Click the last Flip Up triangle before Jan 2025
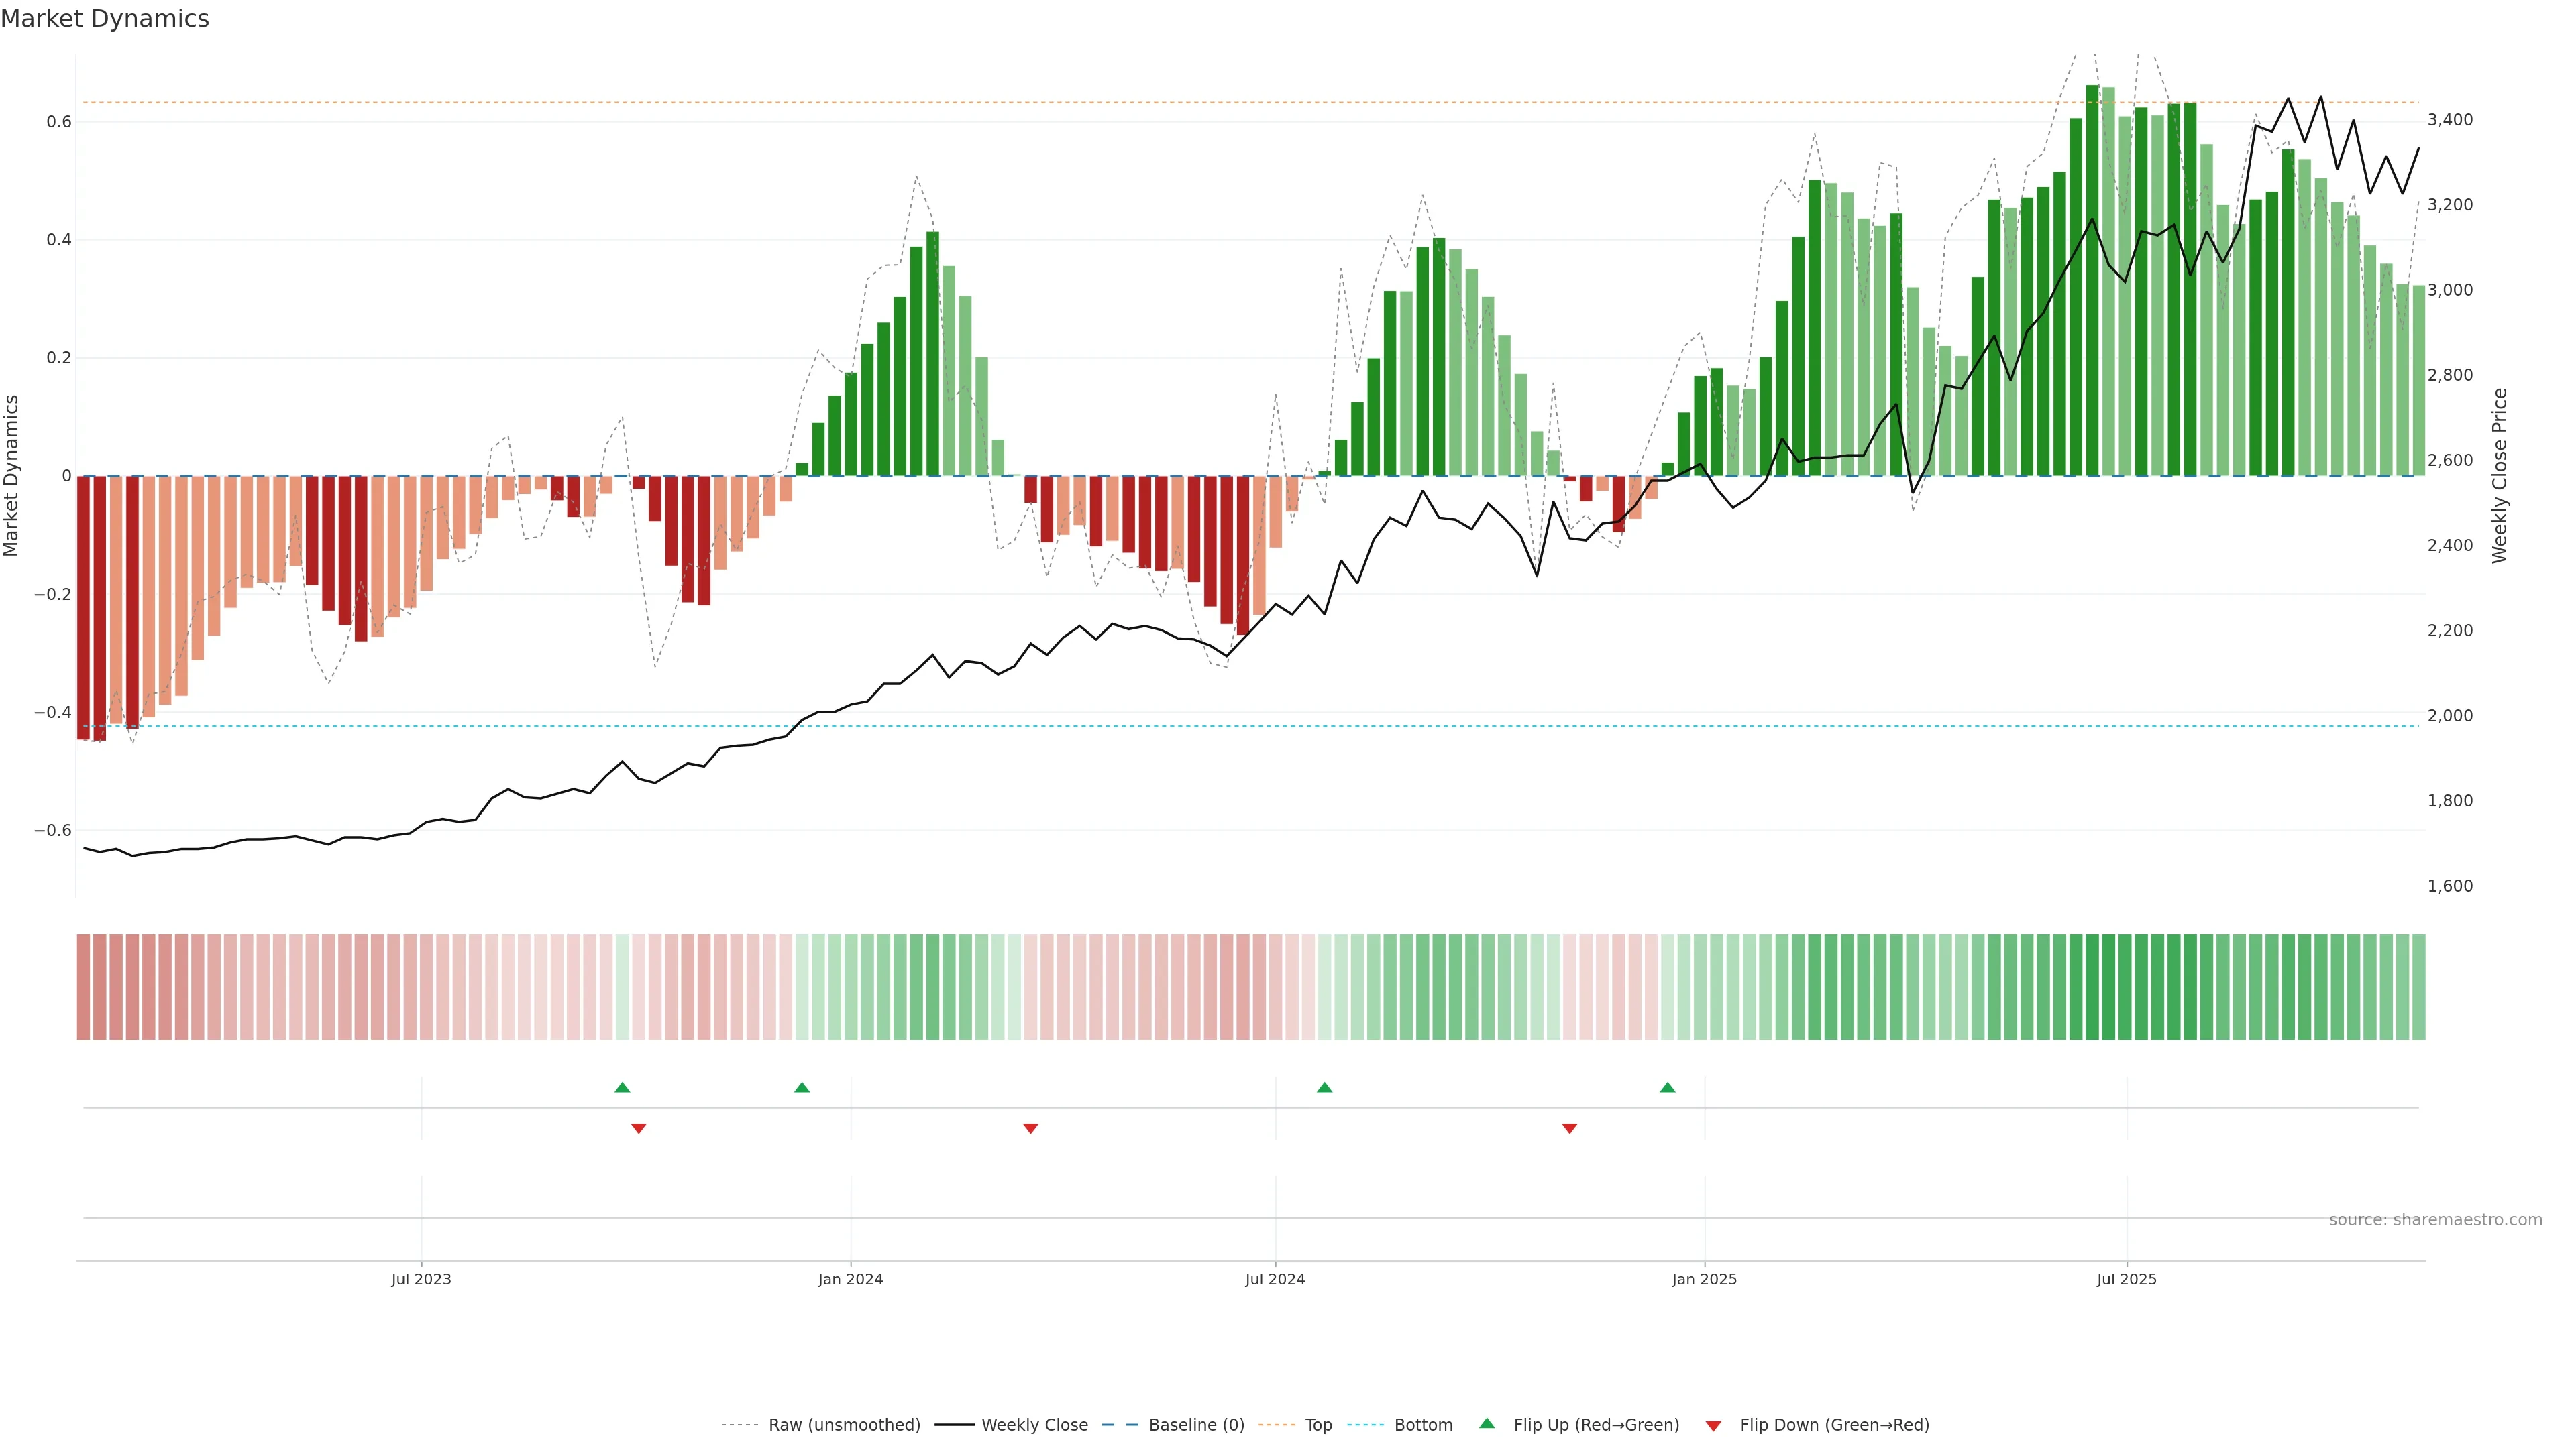Image resolution: width=2576 pixels, height=1448 pixels. coord(1667,1087)
